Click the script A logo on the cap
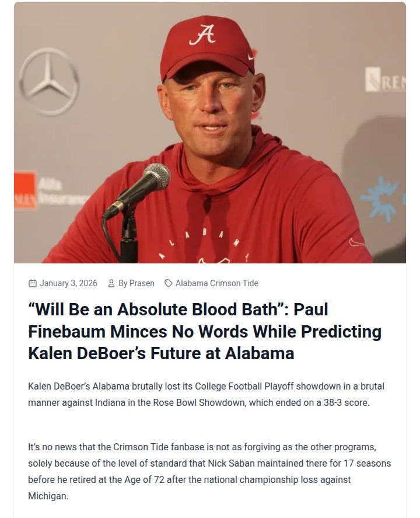 point(202,35)
